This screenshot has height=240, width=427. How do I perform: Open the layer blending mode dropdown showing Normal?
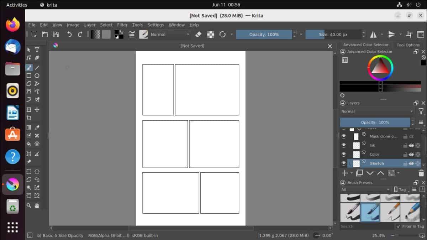pos(375,111)
